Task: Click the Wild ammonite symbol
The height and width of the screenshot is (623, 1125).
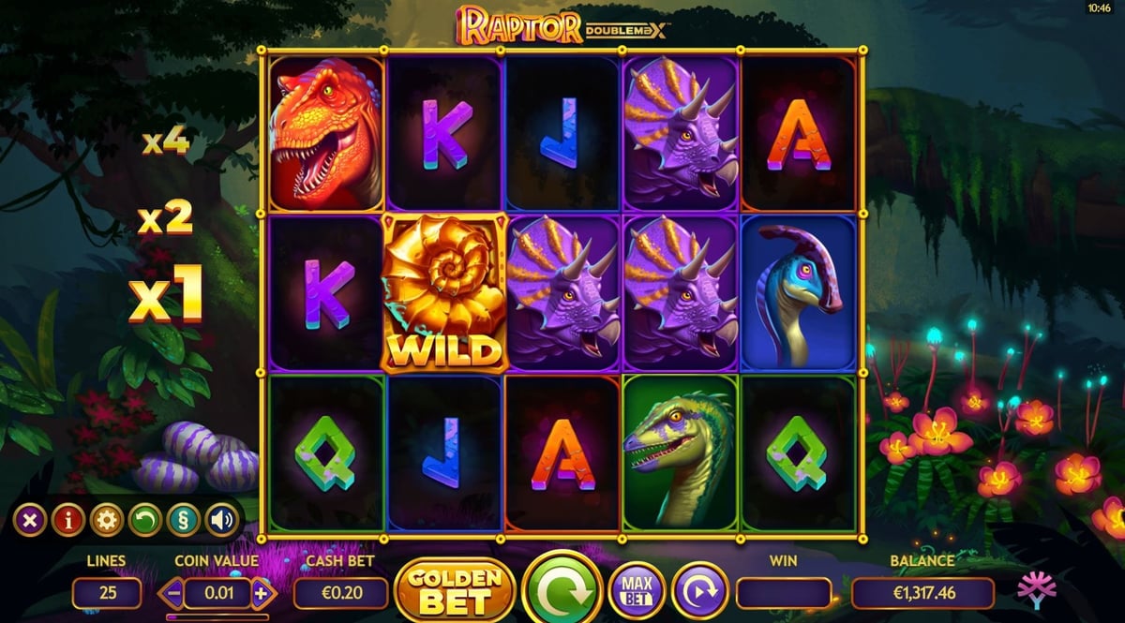Action: pyautogui.click(x=445, y=292)
